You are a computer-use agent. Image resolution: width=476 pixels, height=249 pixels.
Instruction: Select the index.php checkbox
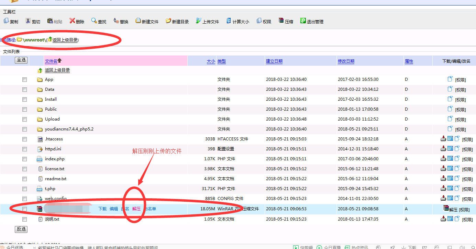point(24,159)
